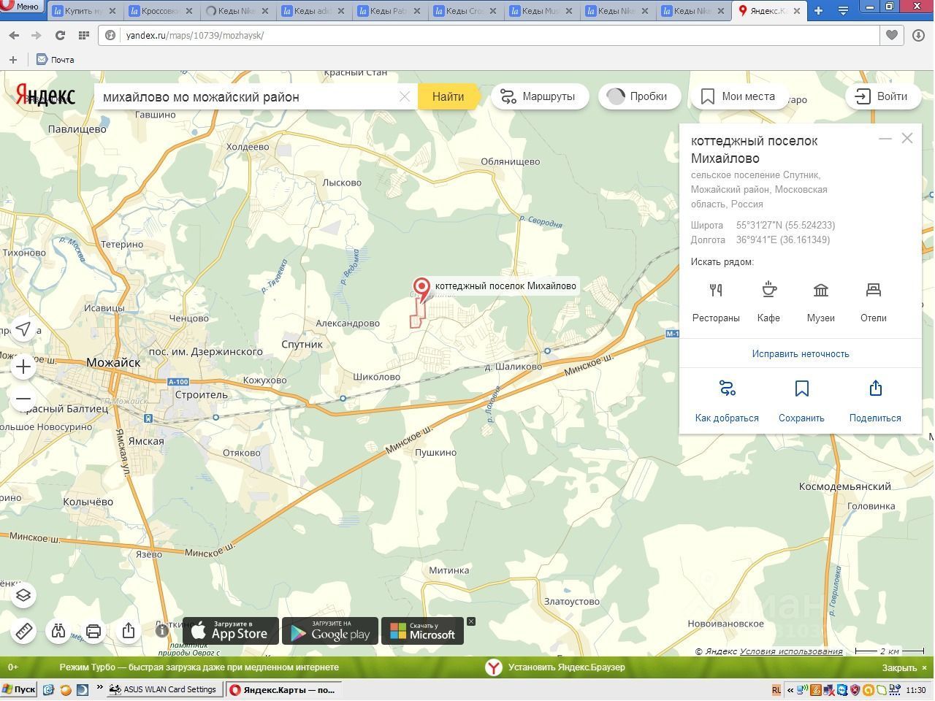Image resolution: width=935 pixels, height=701 pixels.
Task: Search nearby Отели
Action: click(874, 302)
